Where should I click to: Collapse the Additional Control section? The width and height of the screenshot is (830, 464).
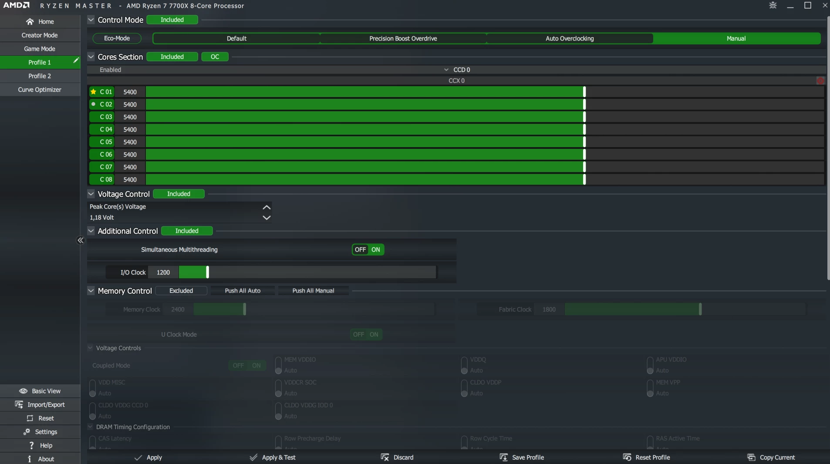point(91,231)
